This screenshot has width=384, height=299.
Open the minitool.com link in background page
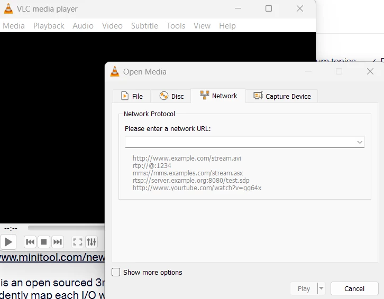52,257
